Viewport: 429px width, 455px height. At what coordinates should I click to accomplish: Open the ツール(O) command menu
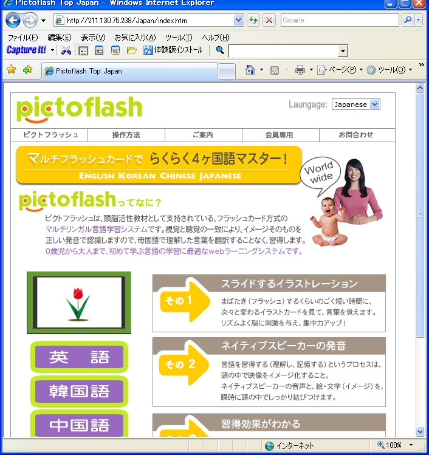tap(389, 70)
